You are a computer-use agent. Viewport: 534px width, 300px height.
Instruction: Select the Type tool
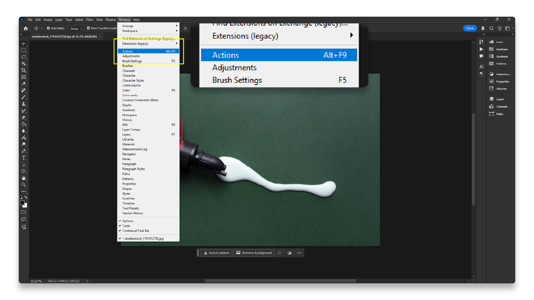pos(24,158)
